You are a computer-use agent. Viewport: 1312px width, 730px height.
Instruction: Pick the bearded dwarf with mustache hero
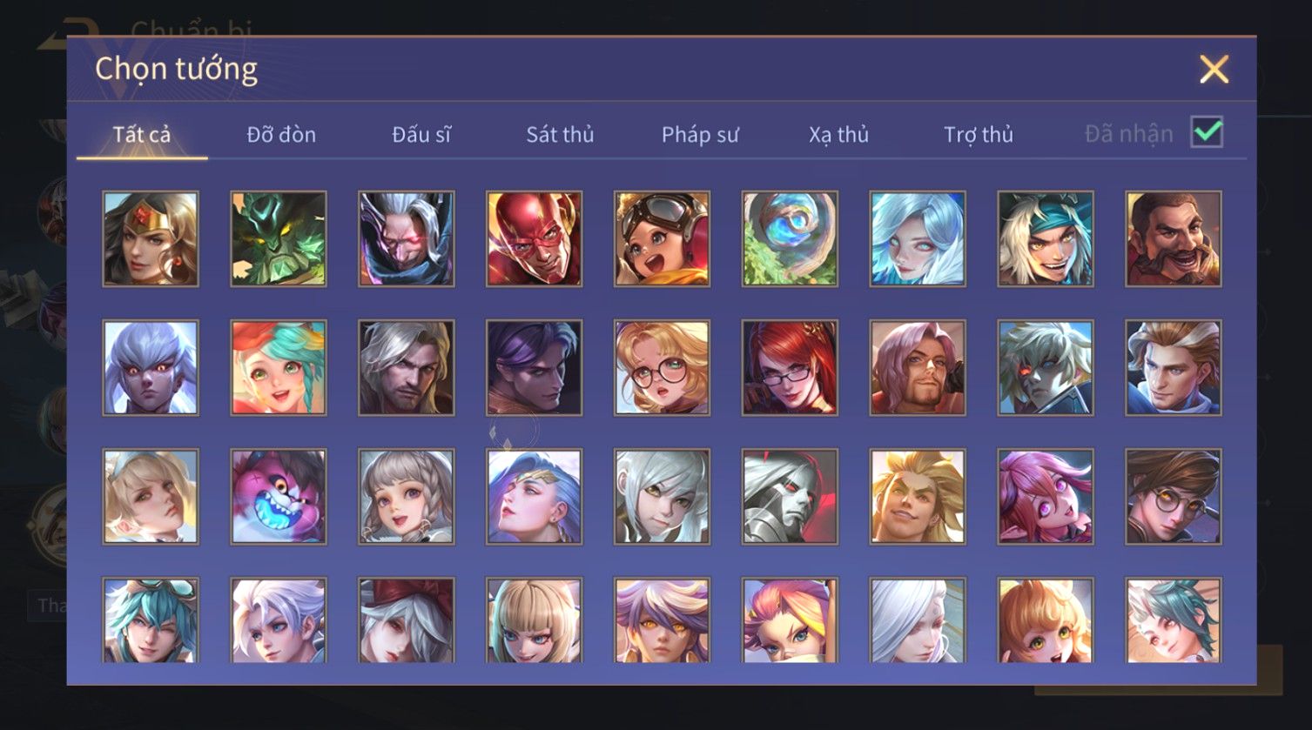point(1174,238)
